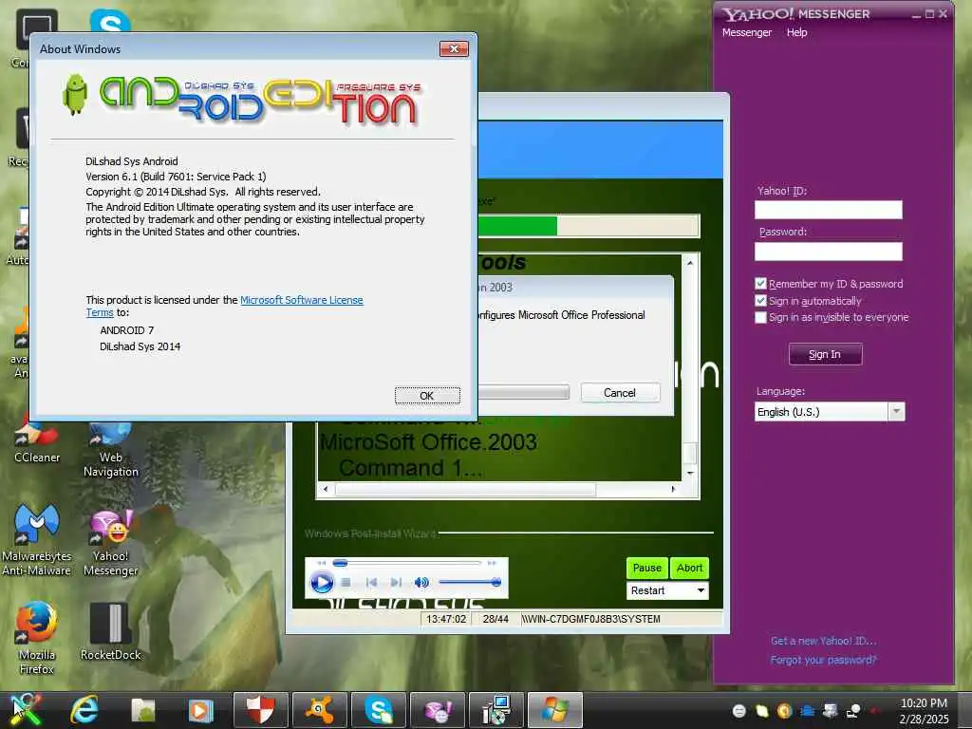Screen dimensions: 972x729
Task: Pause the post-install wizard
Action: [x=646, y=568]
